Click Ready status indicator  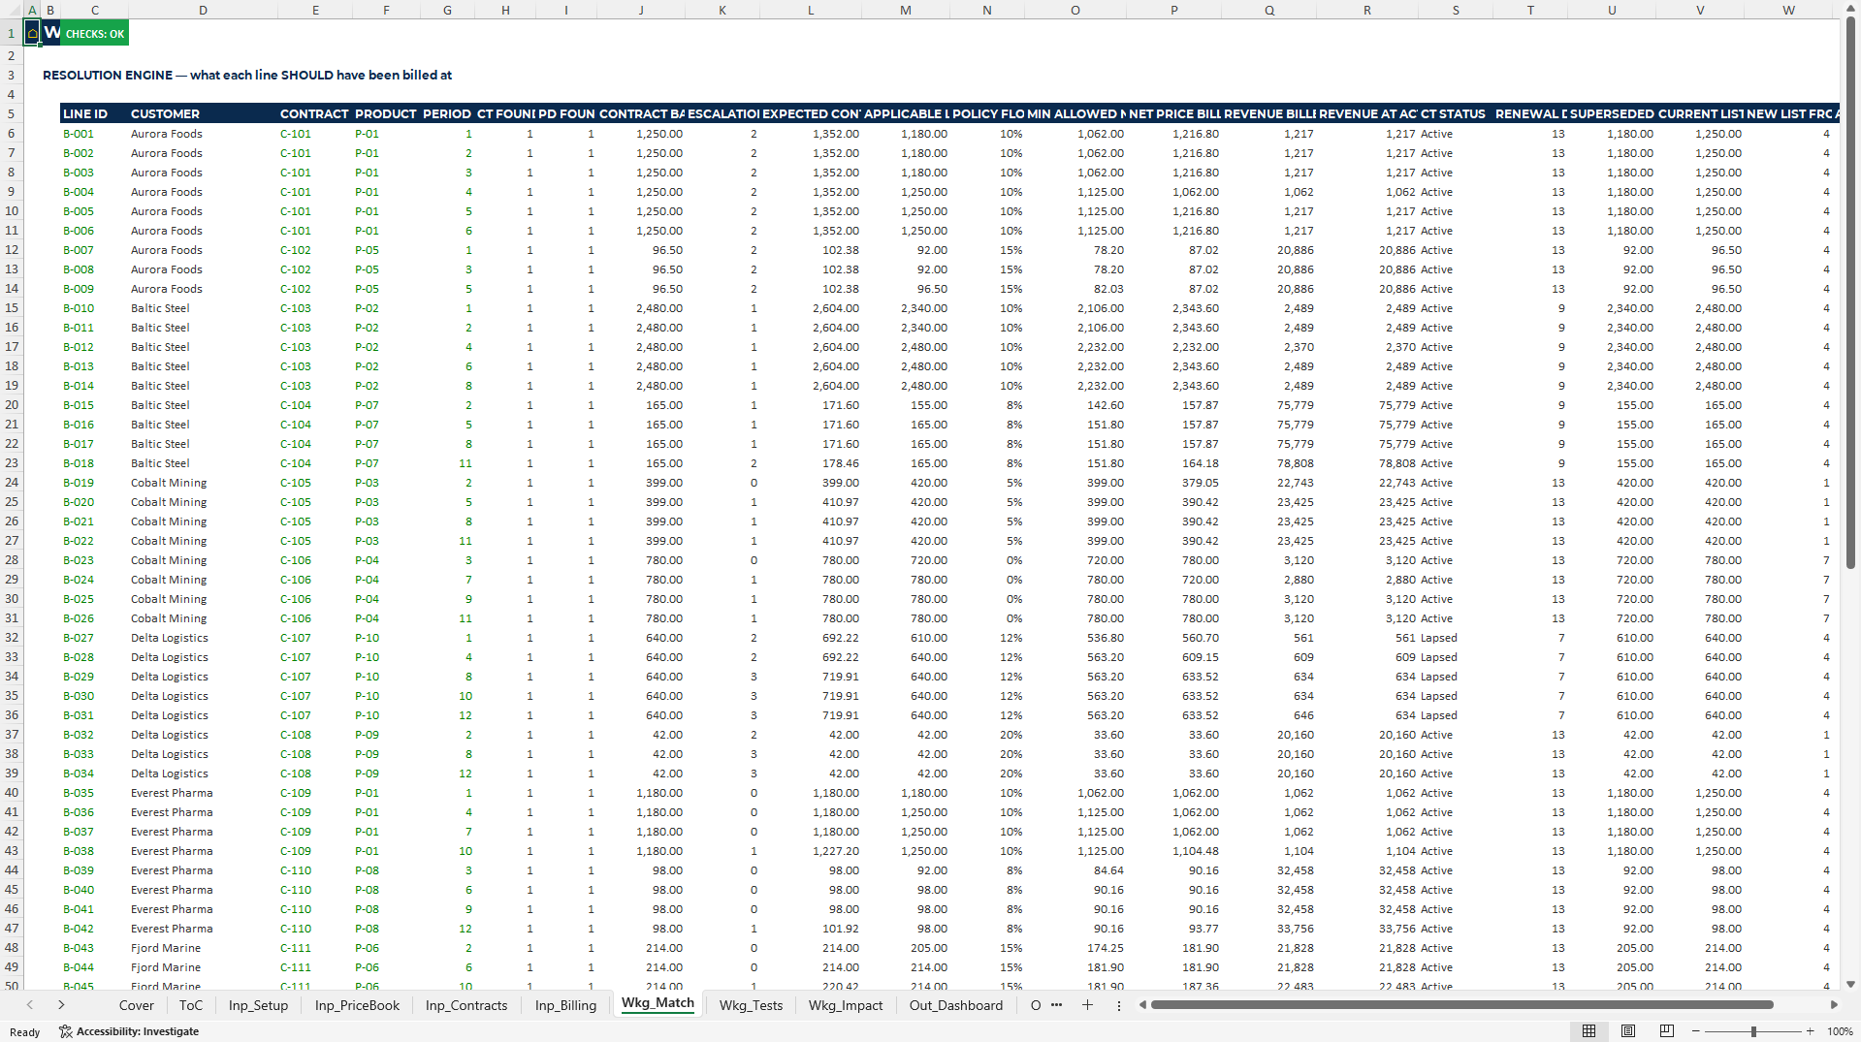pos(25,1031)
